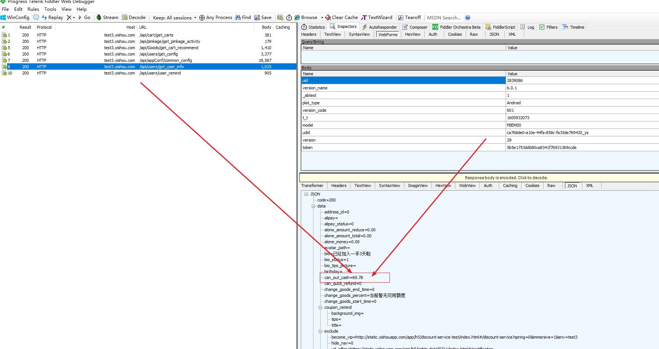The height and width of the screenshot is (349, 659).
Task: Click the Go resume arrow
Action: pos(85,18)
